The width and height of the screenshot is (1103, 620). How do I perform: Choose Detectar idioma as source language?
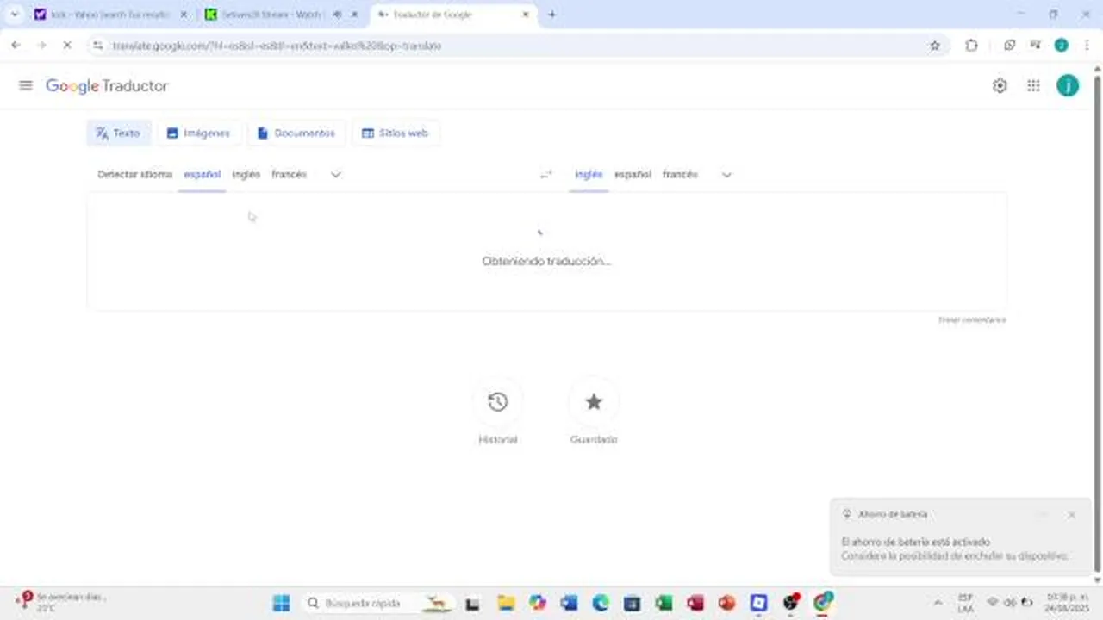135,175
